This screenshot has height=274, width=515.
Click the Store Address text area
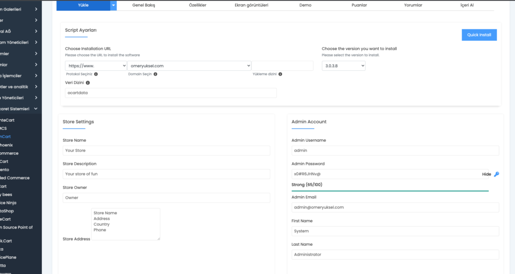(125, 224)
